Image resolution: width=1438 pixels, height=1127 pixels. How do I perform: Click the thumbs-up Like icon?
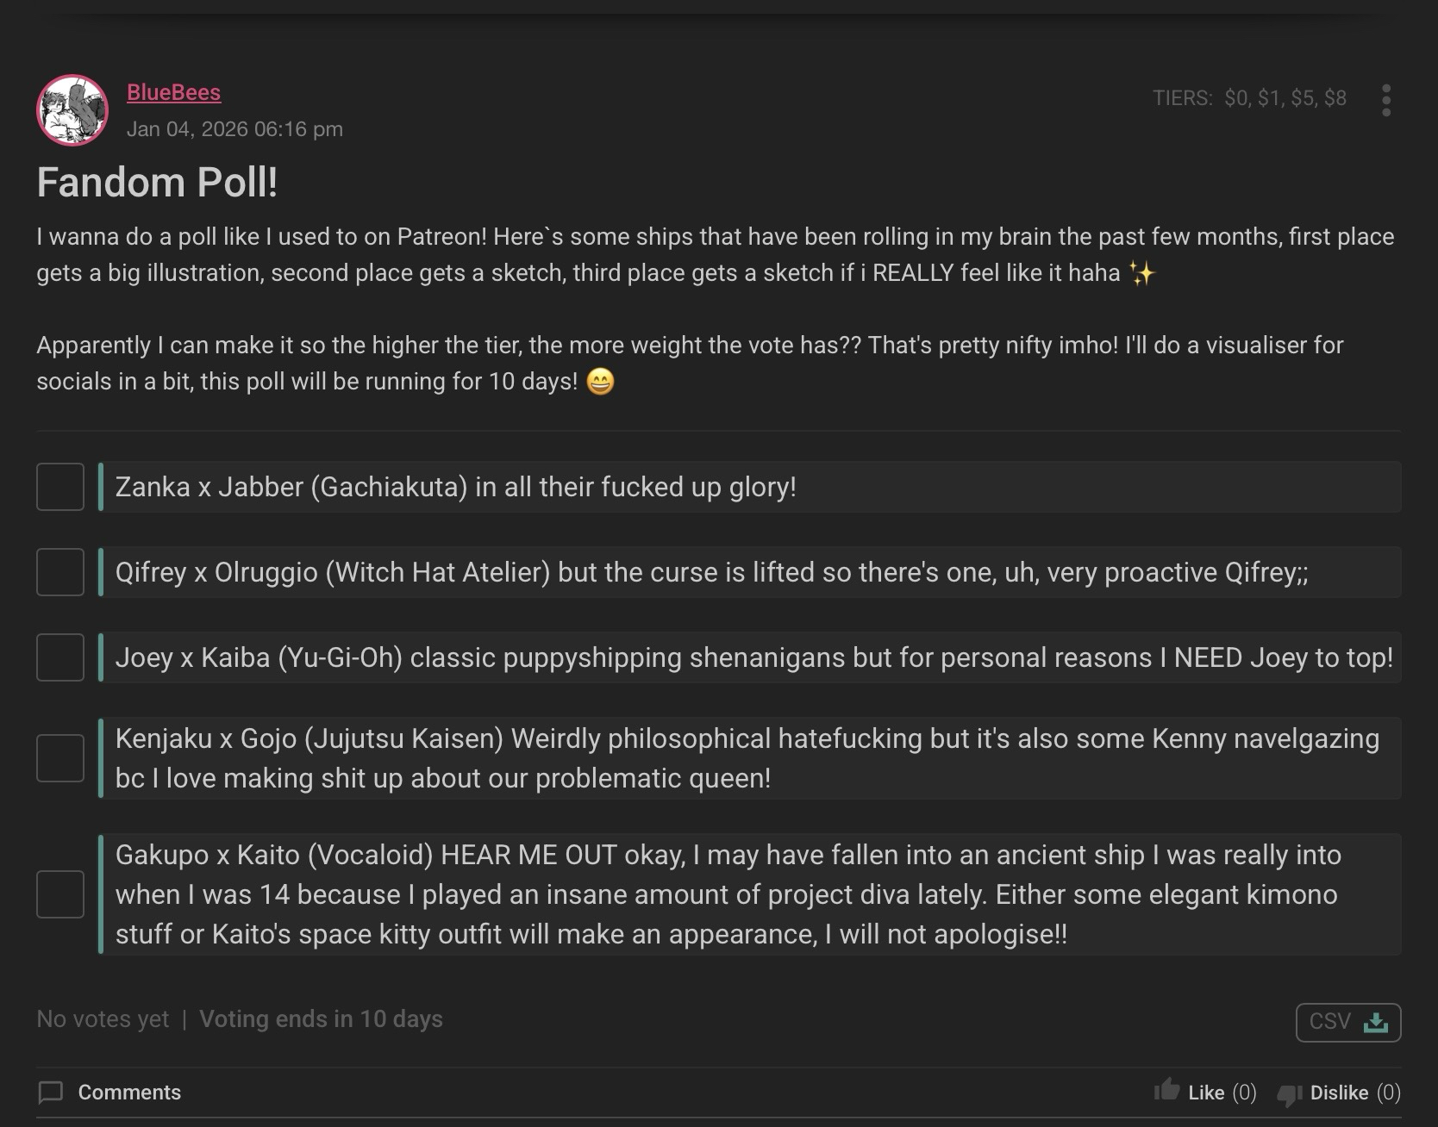coord(1167,1091)
